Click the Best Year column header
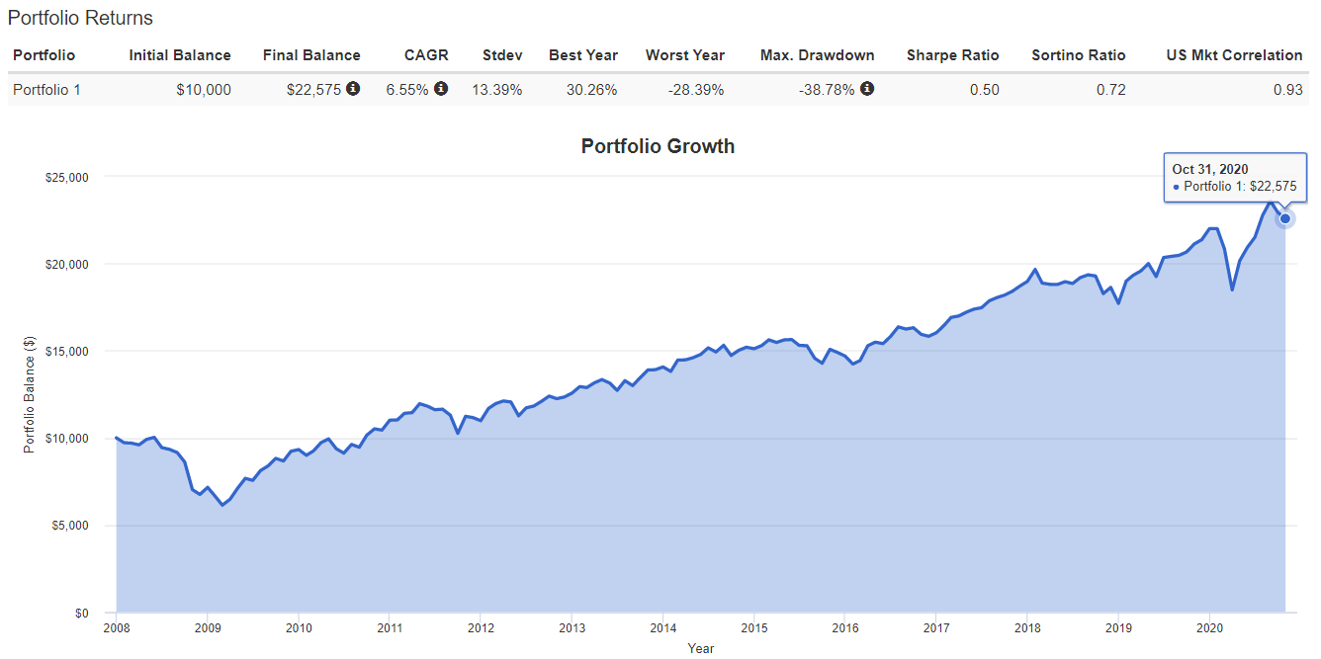 583,55
